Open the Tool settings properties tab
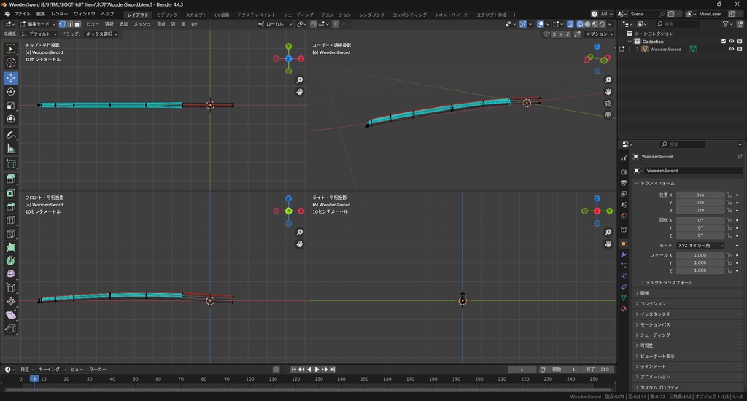This screenshot has width=747, height=401. [x=624, y=157]
